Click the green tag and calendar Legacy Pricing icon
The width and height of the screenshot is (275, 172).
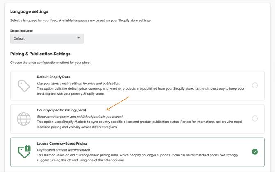24,152
